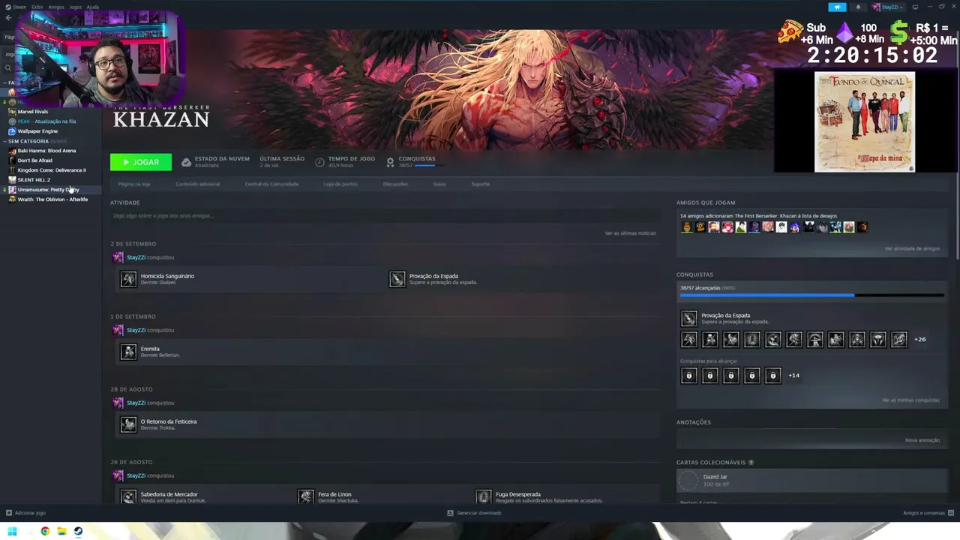Open the Amigos menu
This screenshot has width=960, height=540.
[56, 7]
